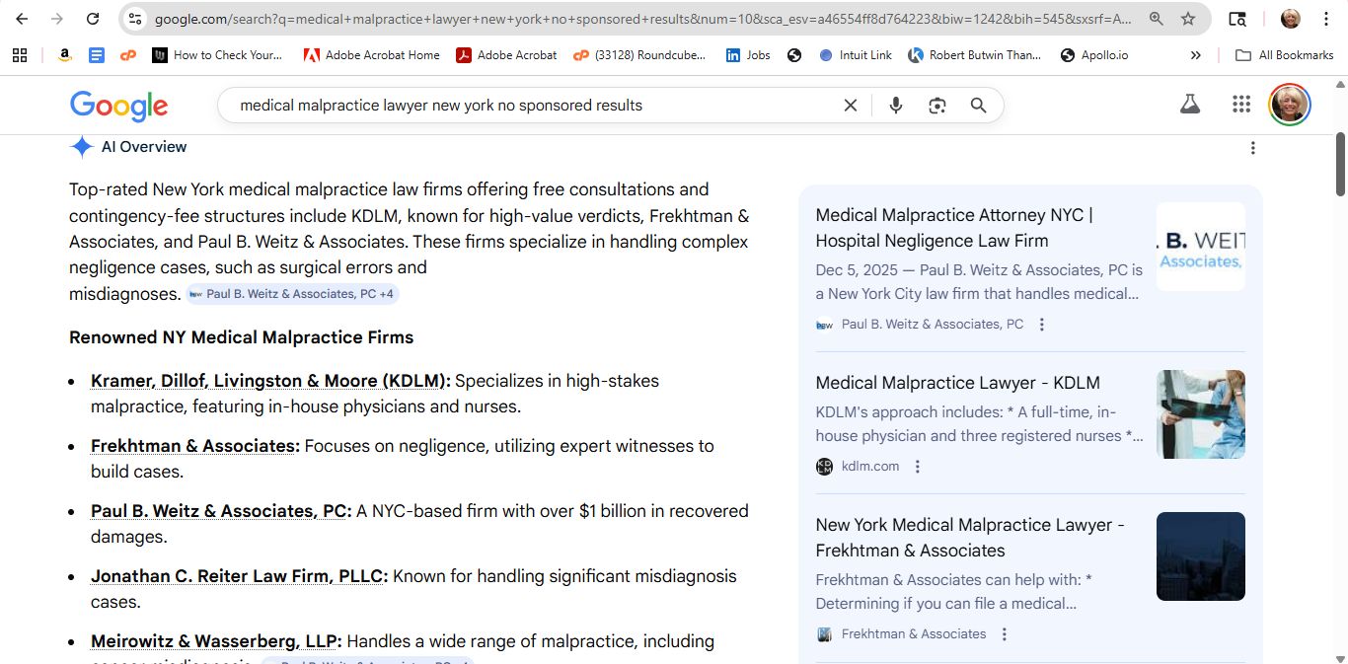Open the Amazon bookmark icon
Image resolution: width=1348 pixels, height=664 pixels.
pyautogui.click(x=64, y=55)
